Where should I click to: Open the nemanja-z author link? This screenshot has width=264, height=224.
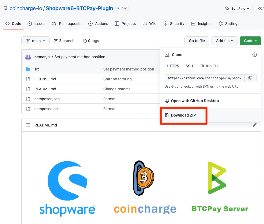[x=44, y=57]
